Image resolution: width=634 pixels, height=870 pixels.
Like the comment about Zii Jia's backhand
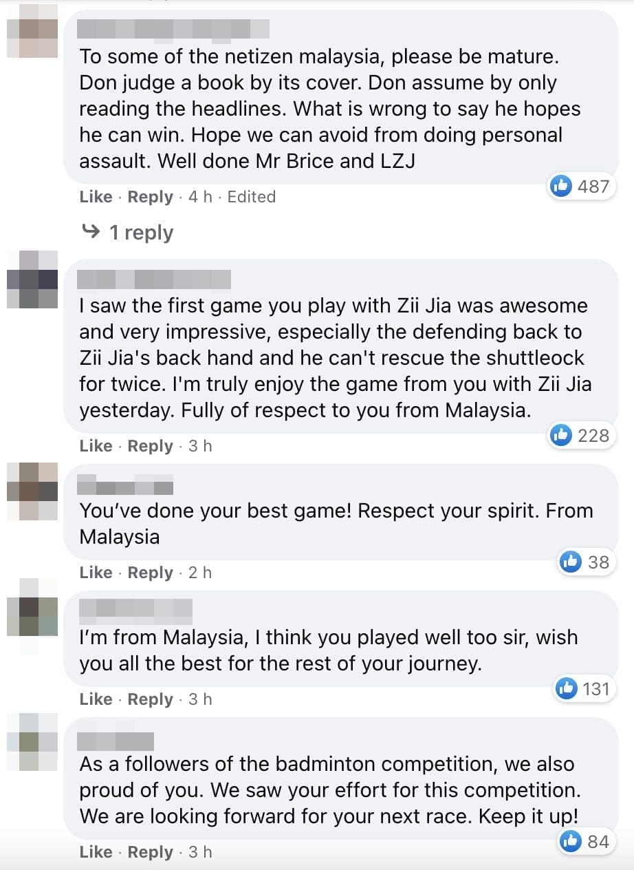(x=96, y=446)
